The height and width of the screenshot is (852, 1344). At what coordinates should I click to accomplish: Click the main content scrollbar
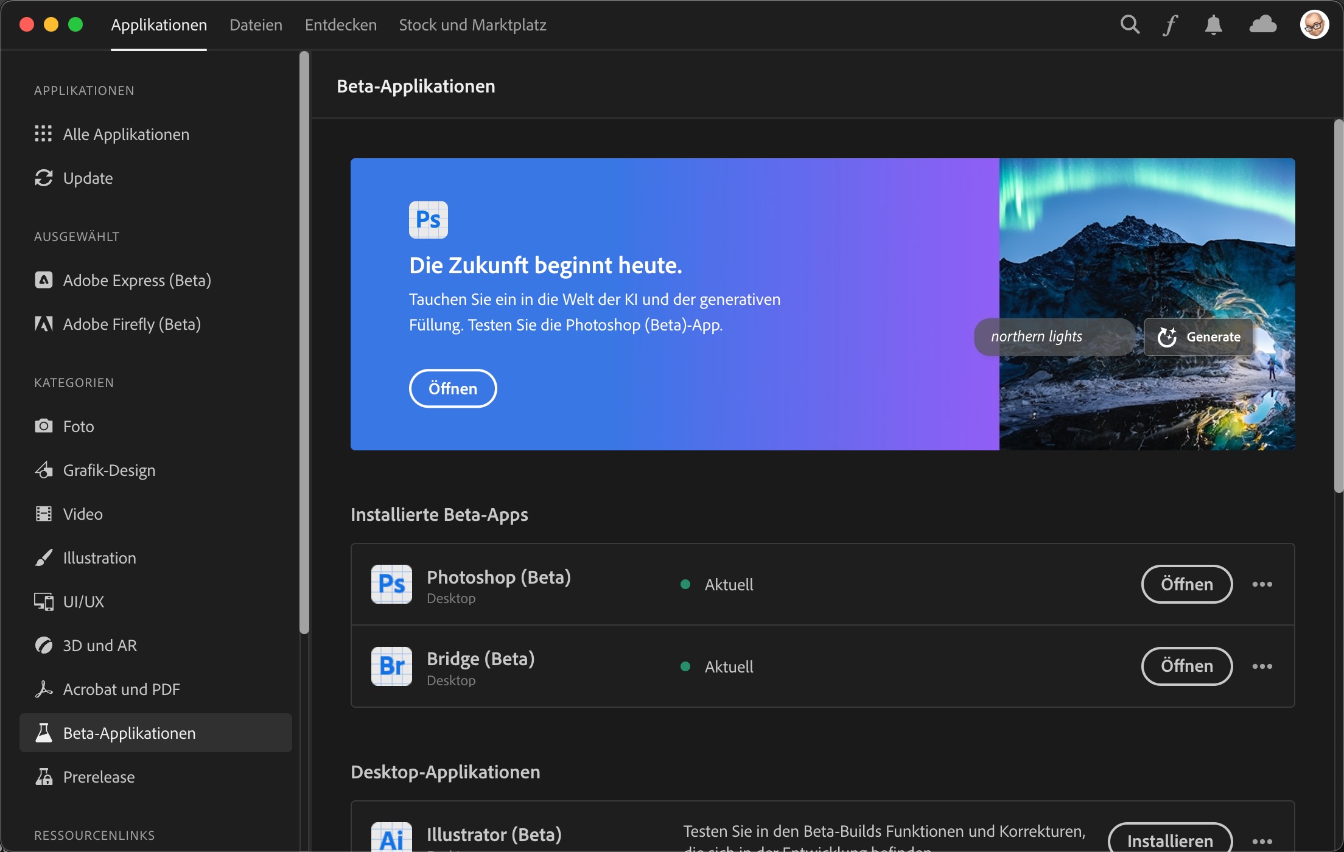tap(1339, 306)
